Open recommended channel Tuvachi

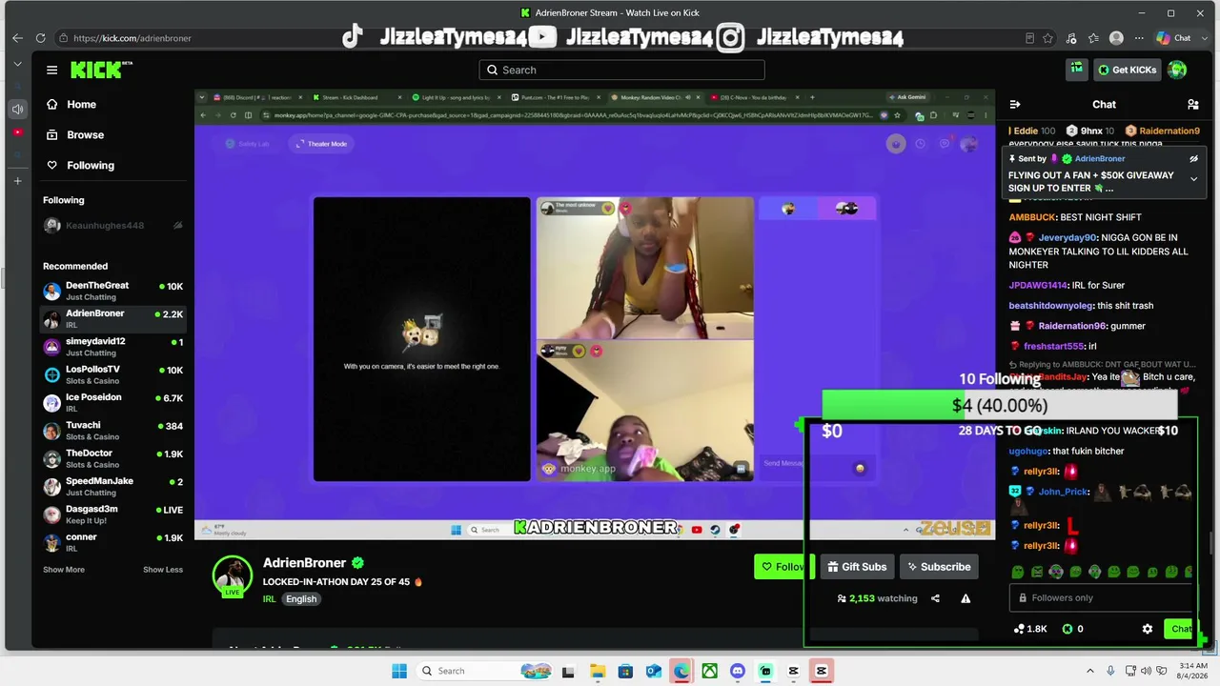[x=112, y=431]
